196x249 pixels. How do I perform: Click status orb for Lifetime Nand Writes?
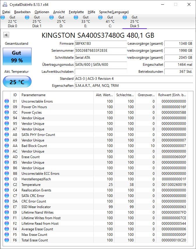click(7, 212)
